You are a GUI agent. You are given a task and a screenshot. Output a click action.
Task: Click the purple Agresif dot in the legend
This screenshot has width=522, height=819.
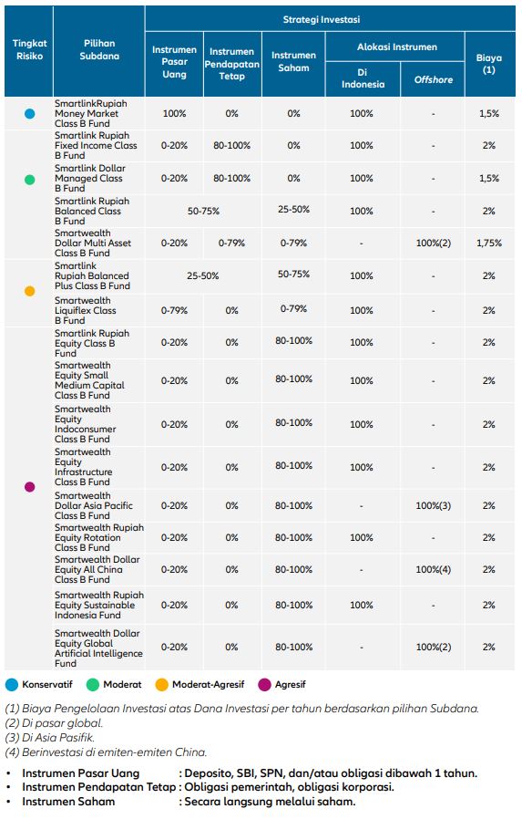tap(265, 684)
